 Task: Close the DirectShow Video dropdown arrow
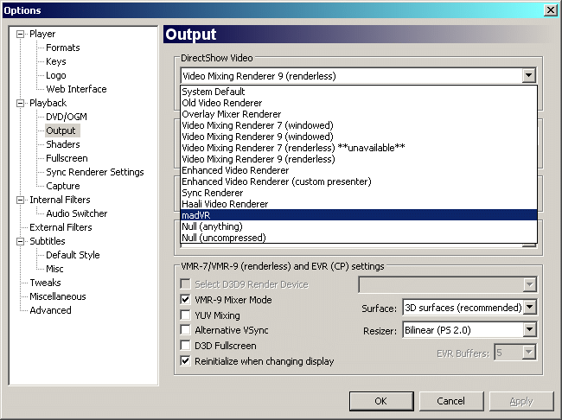coord(528,75)
